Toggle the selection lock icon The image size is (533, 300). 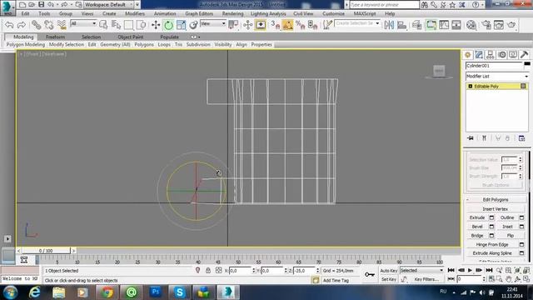pyautogui.click(x=208, y=270)
